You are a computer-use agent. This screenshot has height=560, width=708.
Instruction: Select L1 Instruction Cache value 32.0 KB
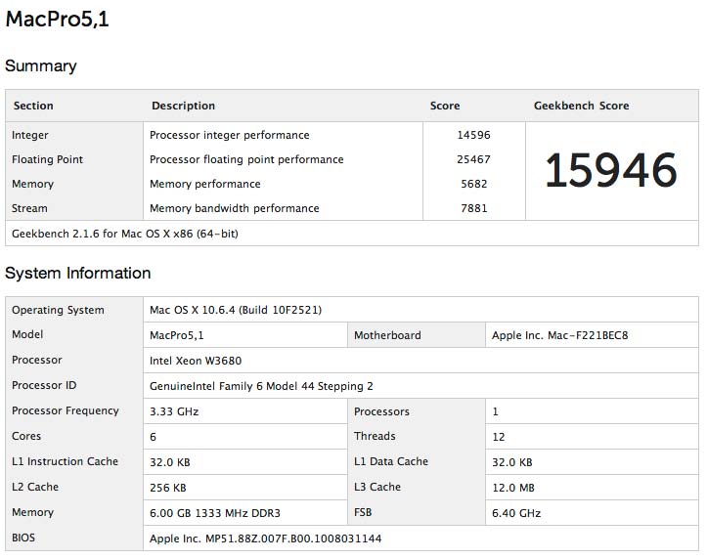[x=170, y=462]
